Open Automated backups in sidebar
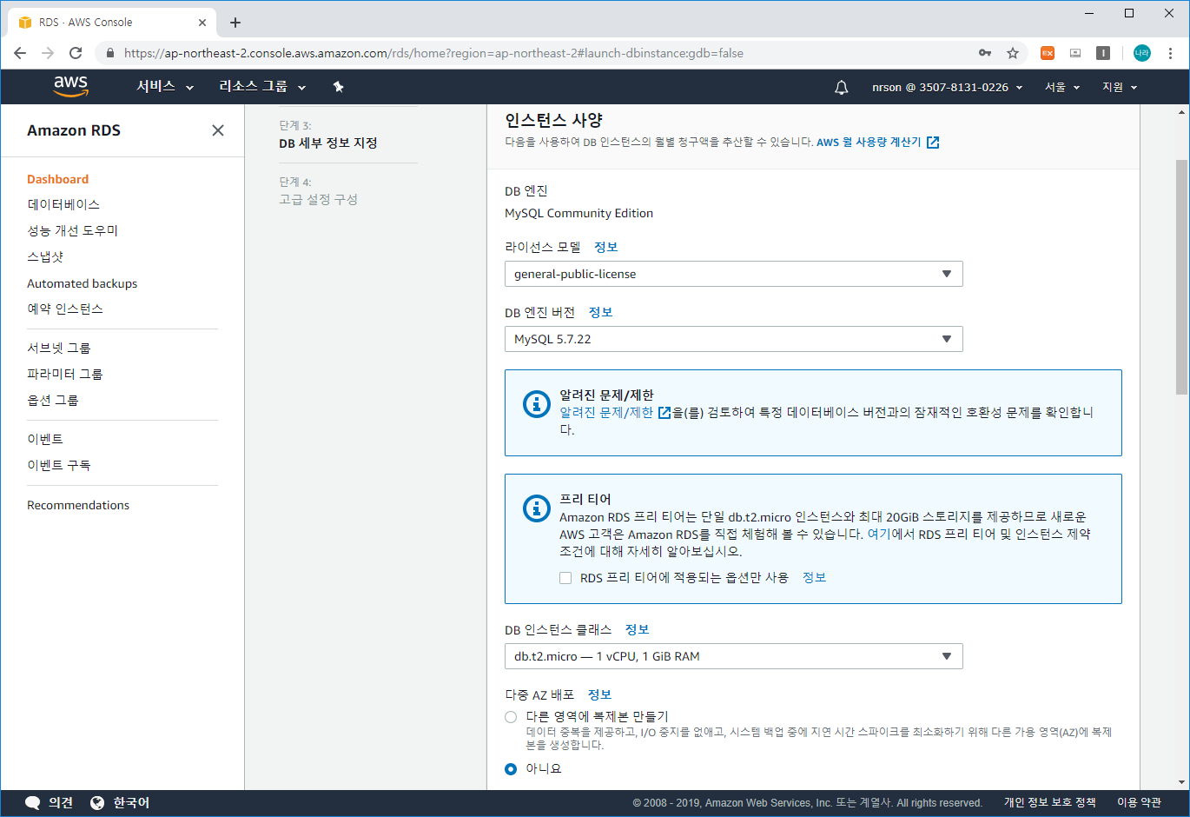The image size is (1190, 817). click(x=82, y=283)
